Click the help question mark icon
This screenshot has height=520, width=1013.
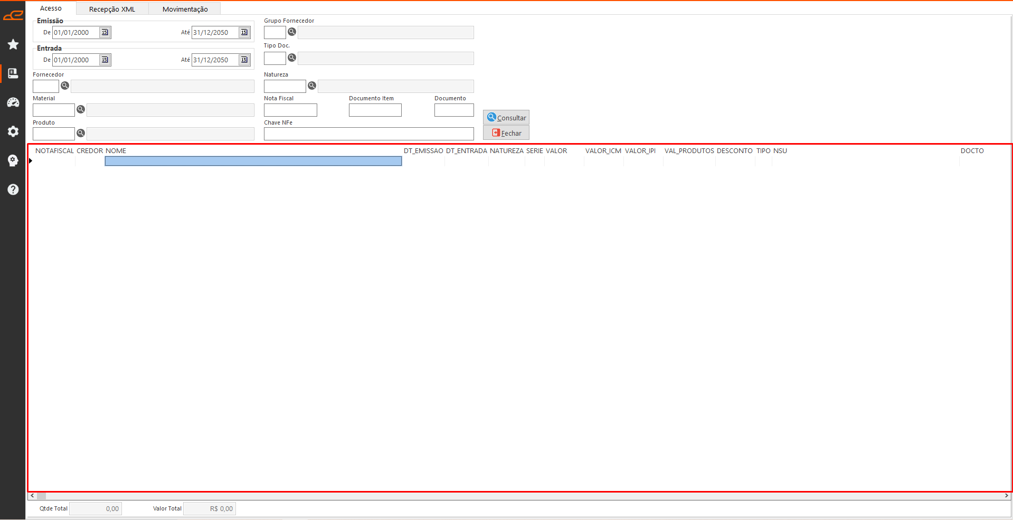click(13, 190)
